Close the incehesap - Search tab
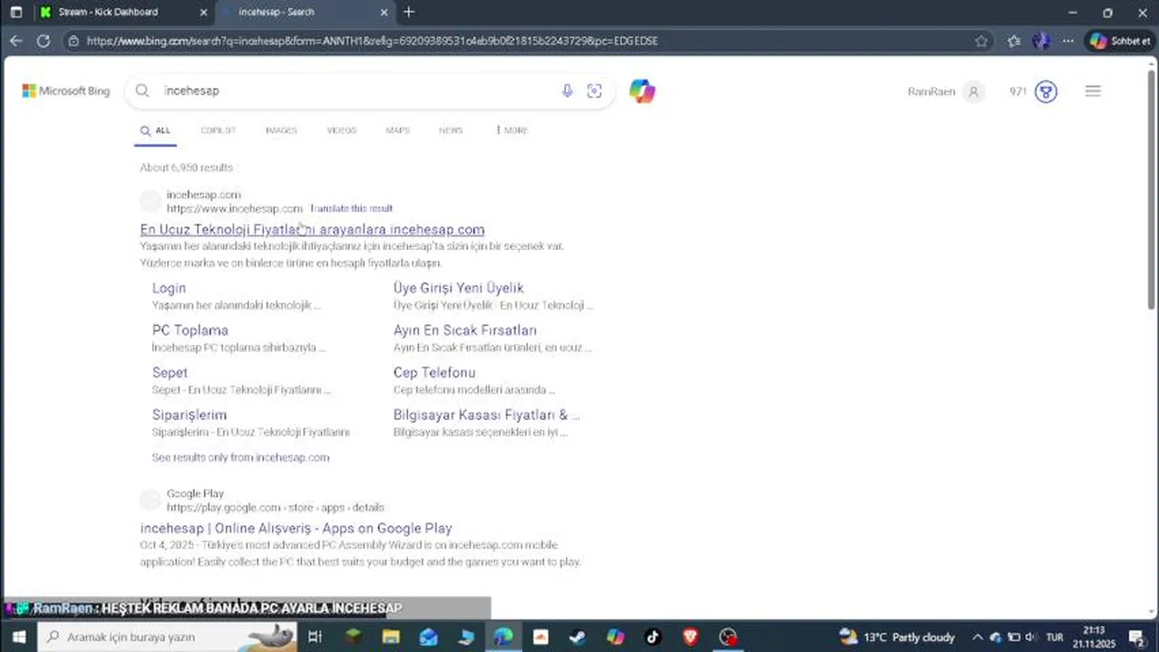 tap(384, 12)
